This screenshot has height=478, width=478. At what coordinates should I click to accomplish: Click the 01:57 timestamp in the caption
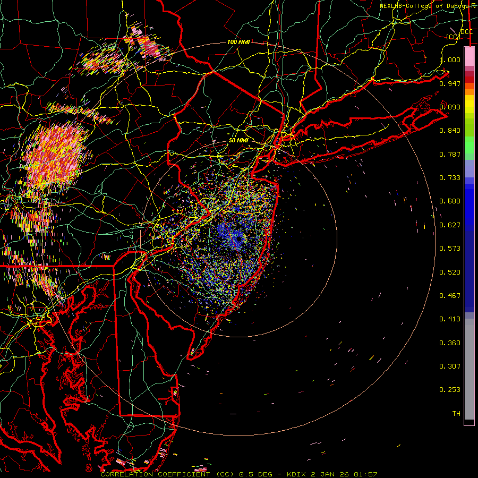(x=365, y=474)
